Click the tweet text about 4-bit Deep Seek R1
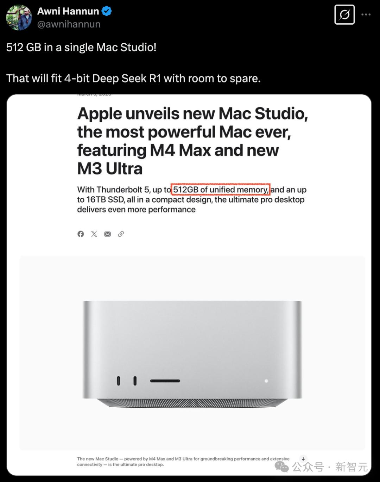This screenshot has height=482, width=380. [133, 78]
